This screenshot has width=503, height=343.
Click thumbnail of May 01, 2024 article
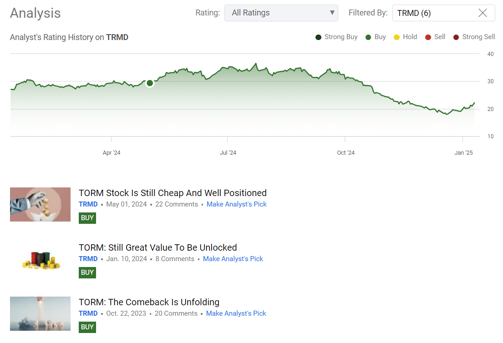coord(40,204)
